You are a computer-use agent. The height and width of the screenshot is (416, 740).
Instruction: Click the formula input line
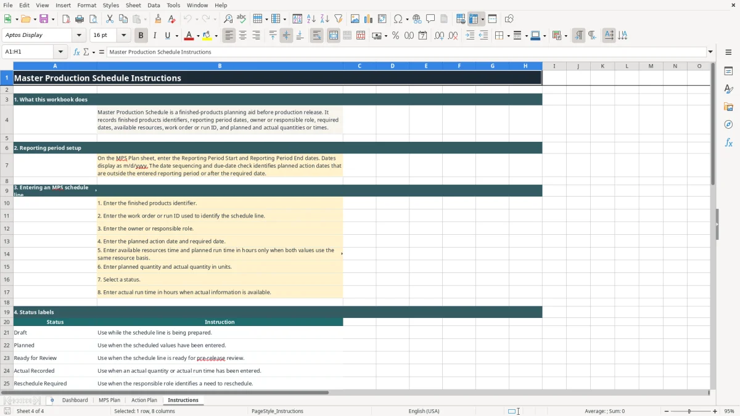click(406, 52)
